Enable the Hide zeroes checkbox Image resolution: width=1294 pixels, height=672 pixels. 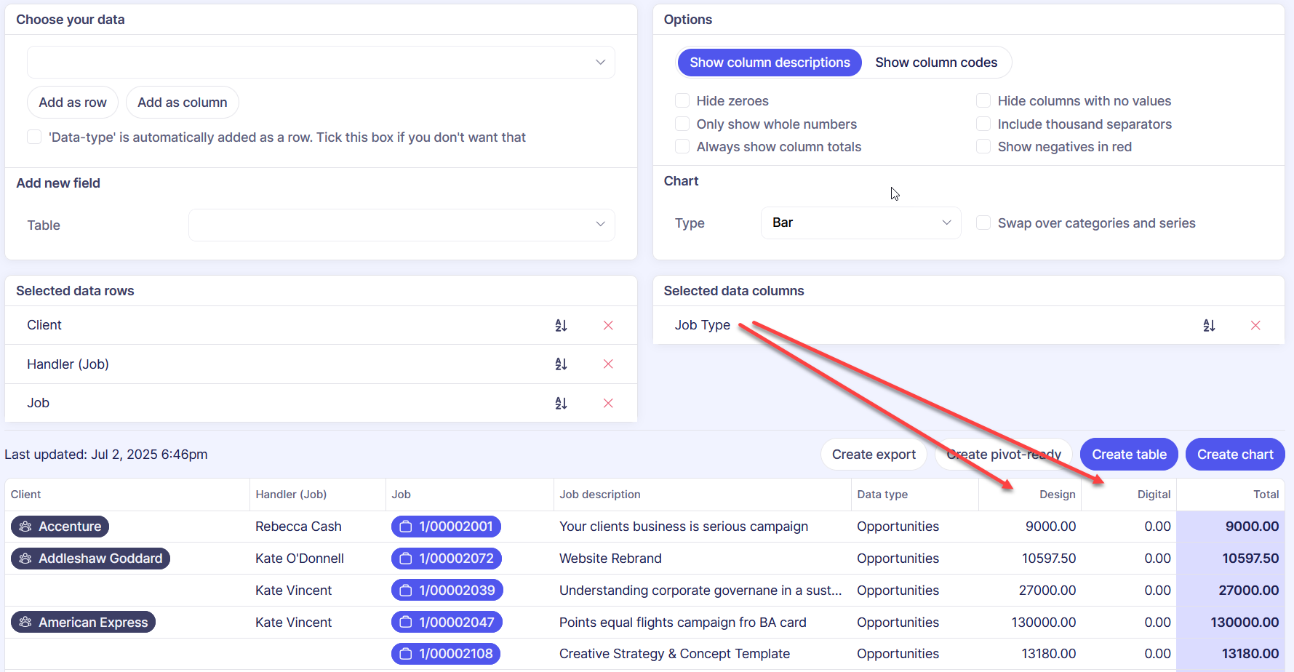[682, 101]
